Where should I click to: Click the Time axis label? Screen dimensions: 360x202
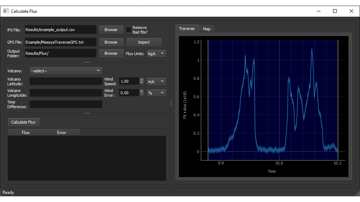[272, 171]
